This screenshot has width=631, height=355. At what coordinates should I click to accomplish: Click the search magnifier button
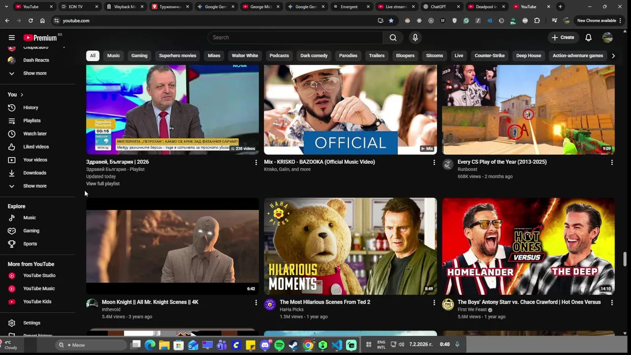tap(393, 37)
